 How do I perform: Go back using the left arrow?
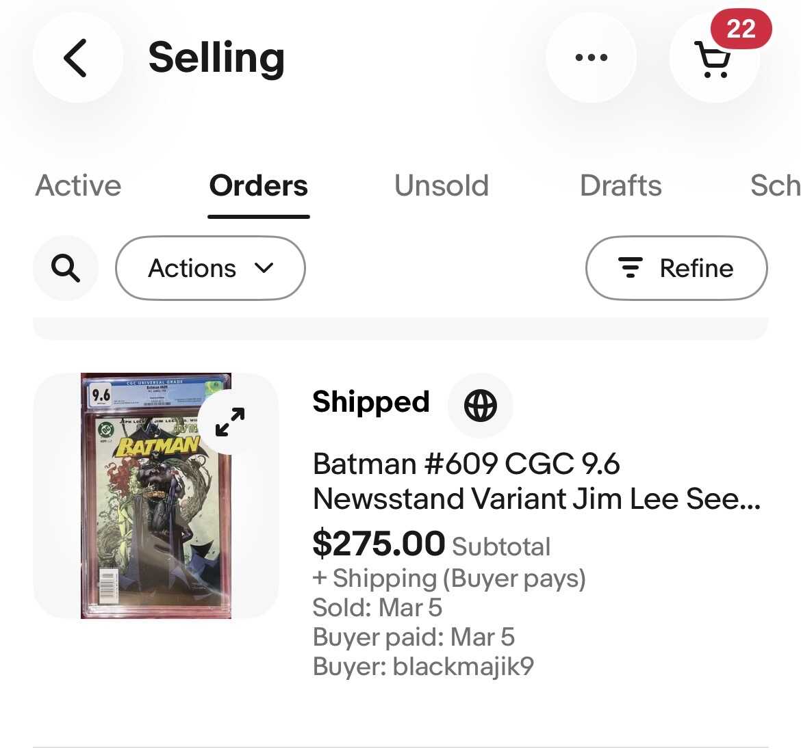tap(77, 58)
